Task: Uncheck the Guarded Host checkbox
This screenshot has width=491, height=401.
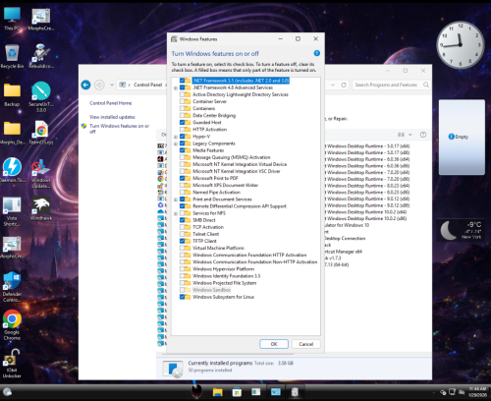Action: point(182,122)
